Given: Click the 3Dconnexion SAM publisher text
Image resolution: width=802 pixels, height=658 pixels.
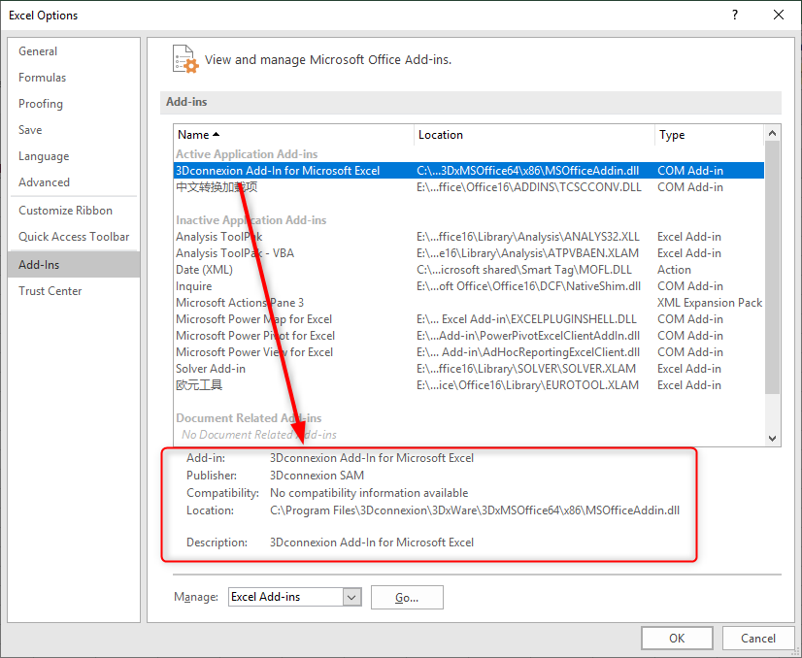Looking at the screenshot, I should [x=317, y=476].
